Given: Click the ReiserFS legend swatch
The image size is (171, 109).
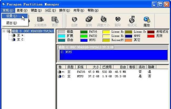Looking at the screenshot, I should coord(106,40).
